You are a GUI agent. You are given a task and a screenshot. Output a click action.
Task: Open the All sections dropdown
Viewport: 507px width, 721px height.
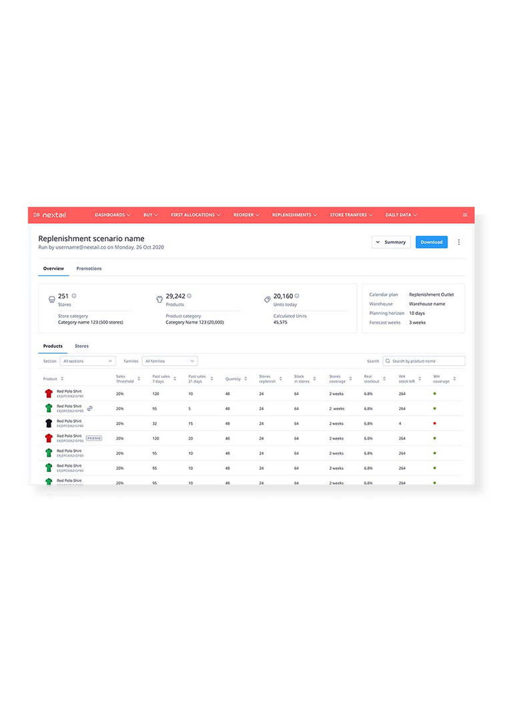pyautogui.click(x=87, y=361)
